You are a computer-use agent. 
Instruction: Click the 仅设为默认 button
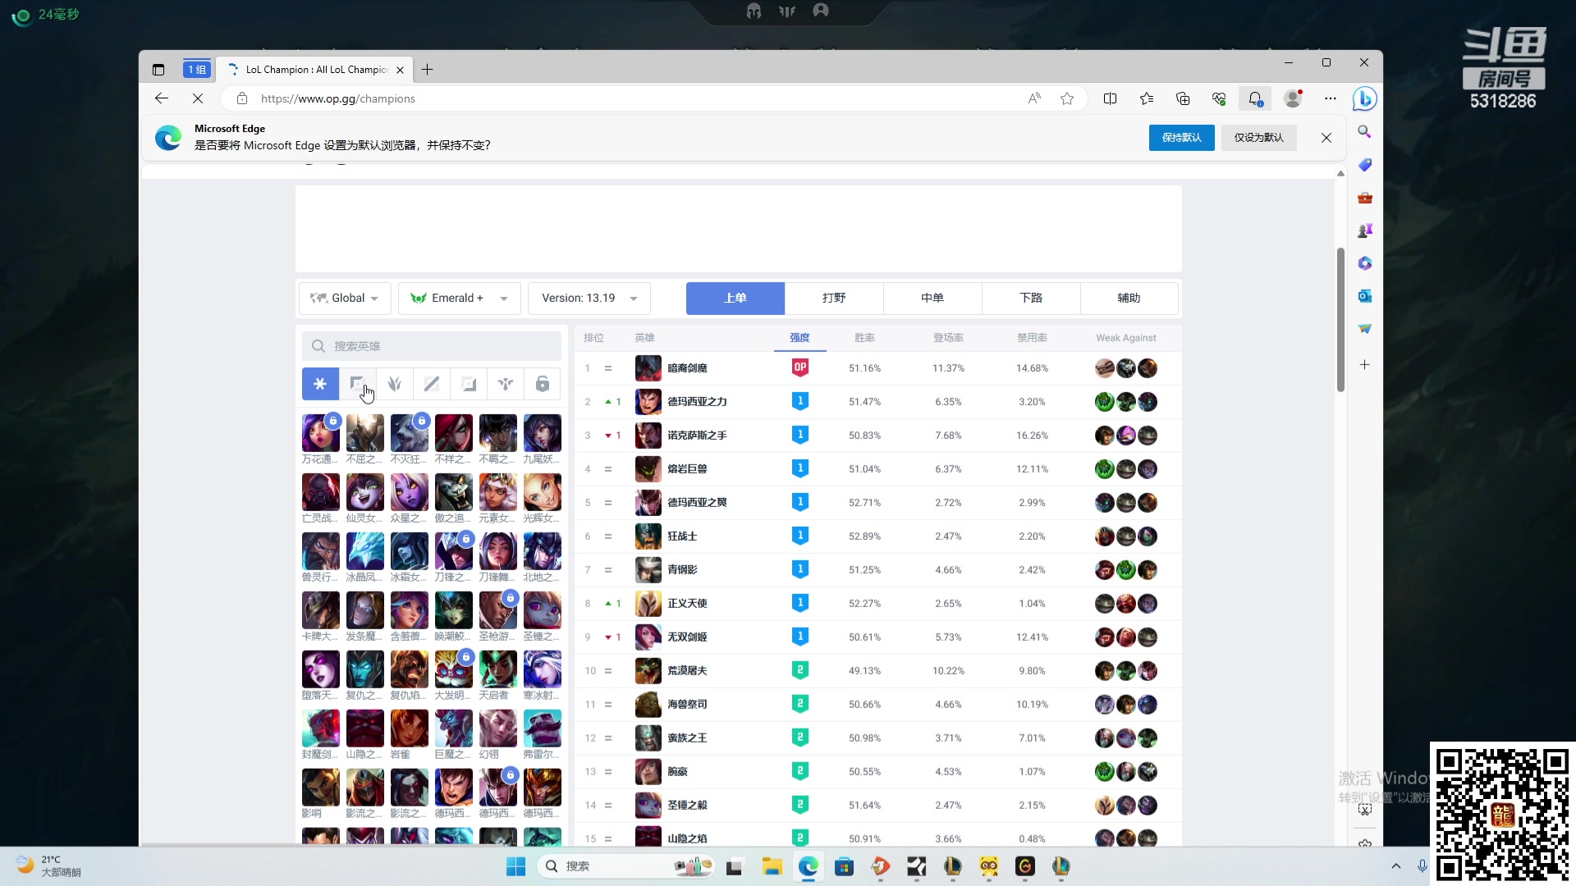click(1258, 138)
